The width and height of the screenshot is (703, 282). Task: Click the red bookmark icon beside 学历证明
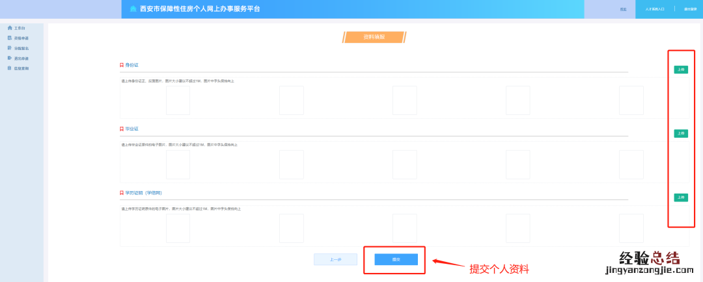click(x=122, y=193)
